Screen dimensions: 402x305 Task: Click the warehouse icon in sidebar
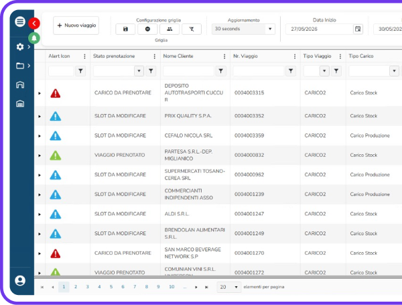[20, 104]
